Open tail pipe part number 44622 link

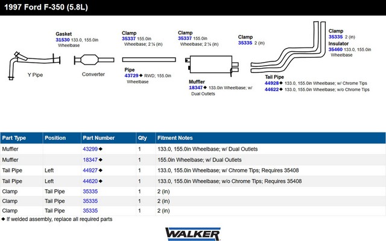tap(272, 90)
